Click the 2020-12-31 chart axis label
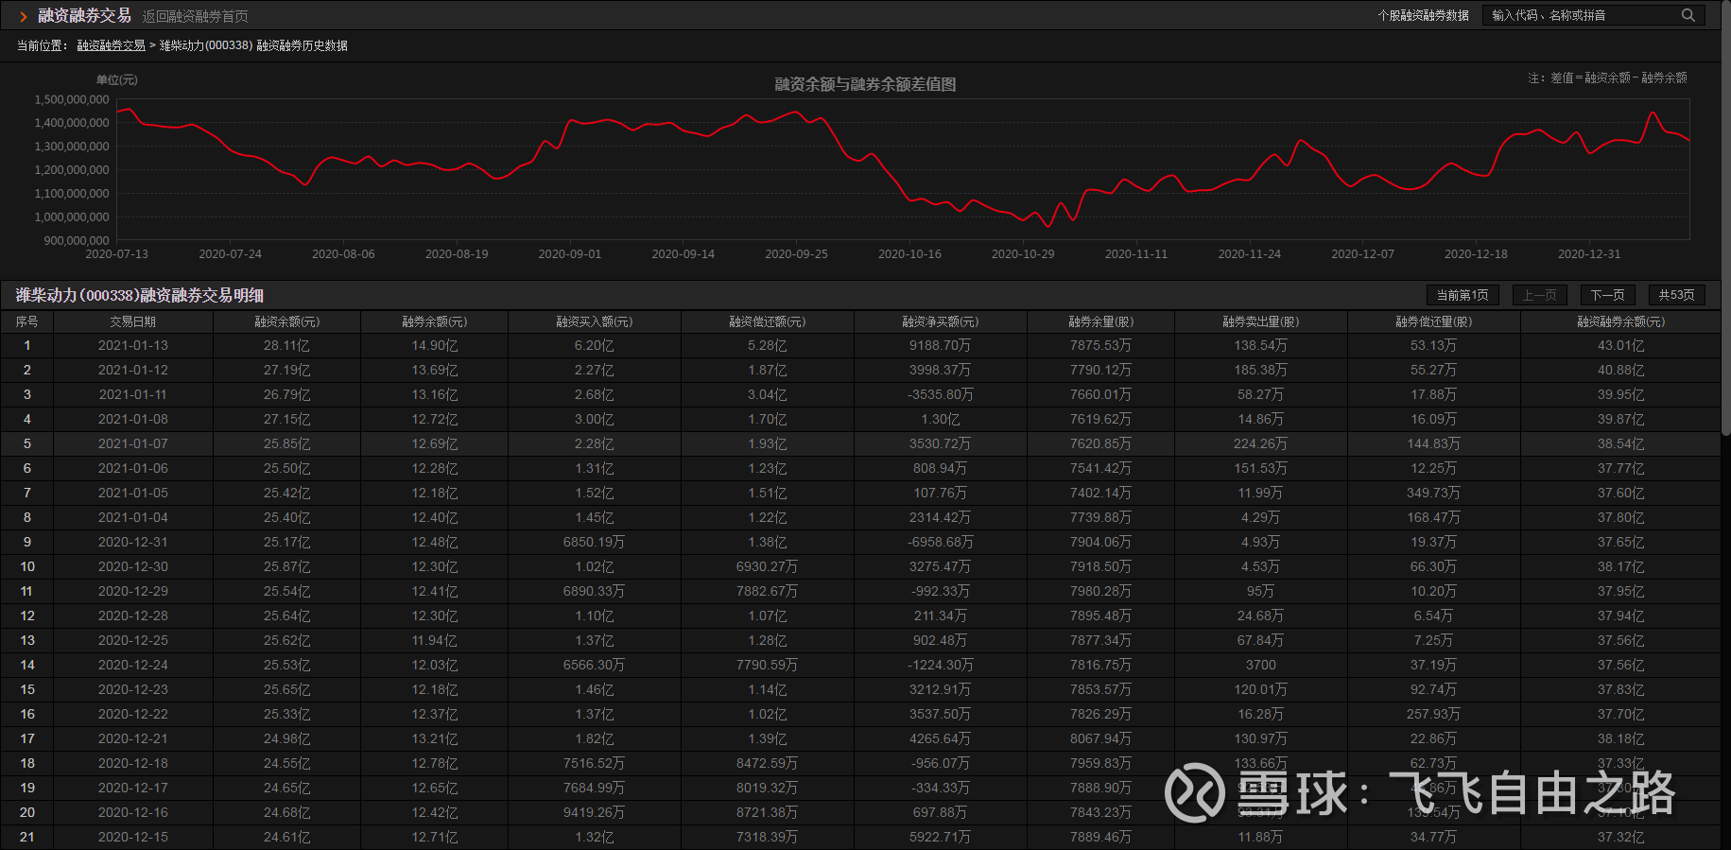Viewport: 1731px width, 850px height. click(1589, 254)
